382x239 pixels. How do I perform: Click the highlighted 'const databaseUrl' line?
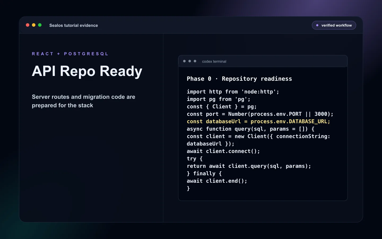tap(258, 121)
